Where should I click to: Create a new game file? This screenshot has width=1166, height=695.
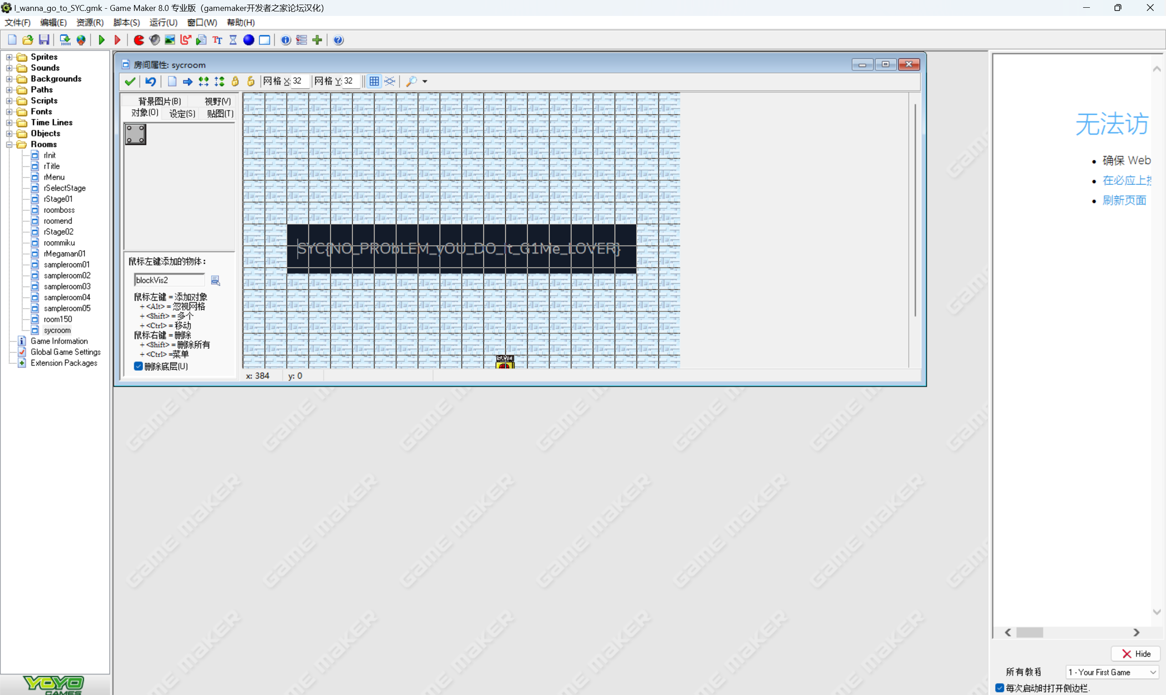tap(12, 40)
